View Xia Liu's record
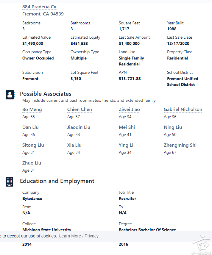This screenshot has height=255, width=212. point(74,145)
